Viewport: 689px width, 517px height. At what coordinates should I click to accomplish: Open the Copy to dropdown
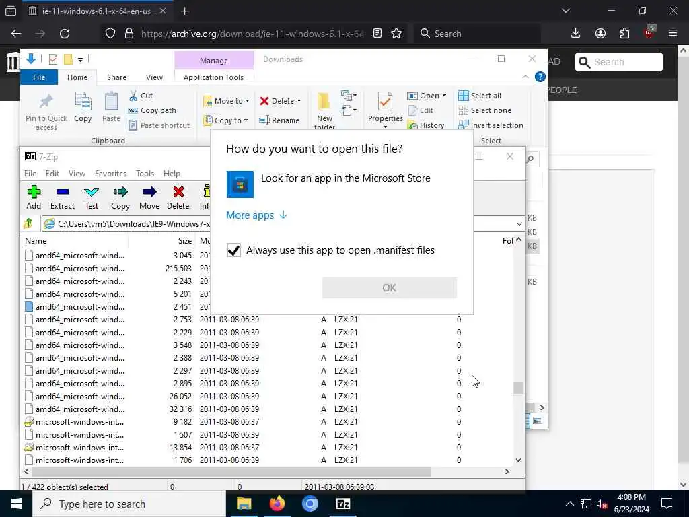pyautogui.click(x=225, y=120)
